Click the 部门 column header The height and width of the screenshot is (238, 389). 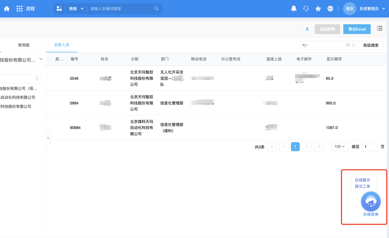165,59
